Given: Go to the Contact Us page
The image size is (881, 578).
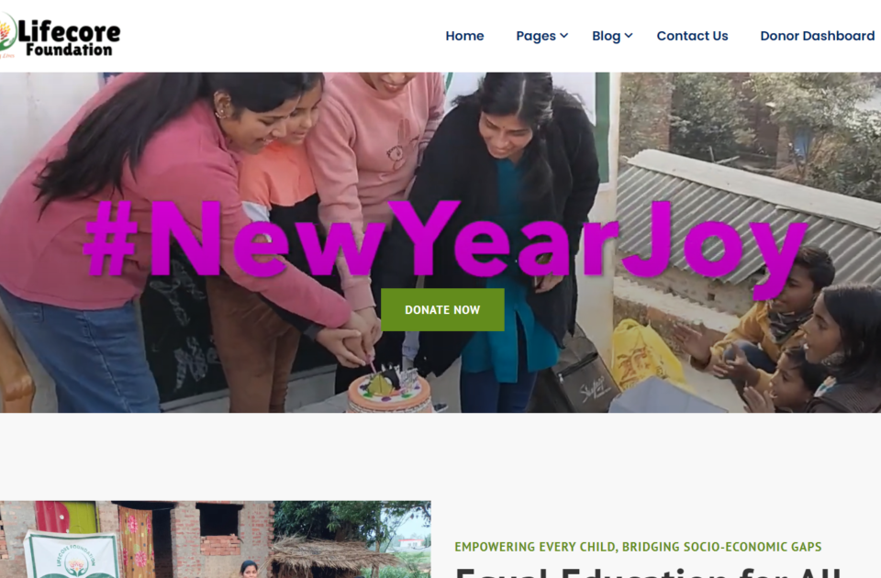Looking at the screenshot, I should 692,36.
